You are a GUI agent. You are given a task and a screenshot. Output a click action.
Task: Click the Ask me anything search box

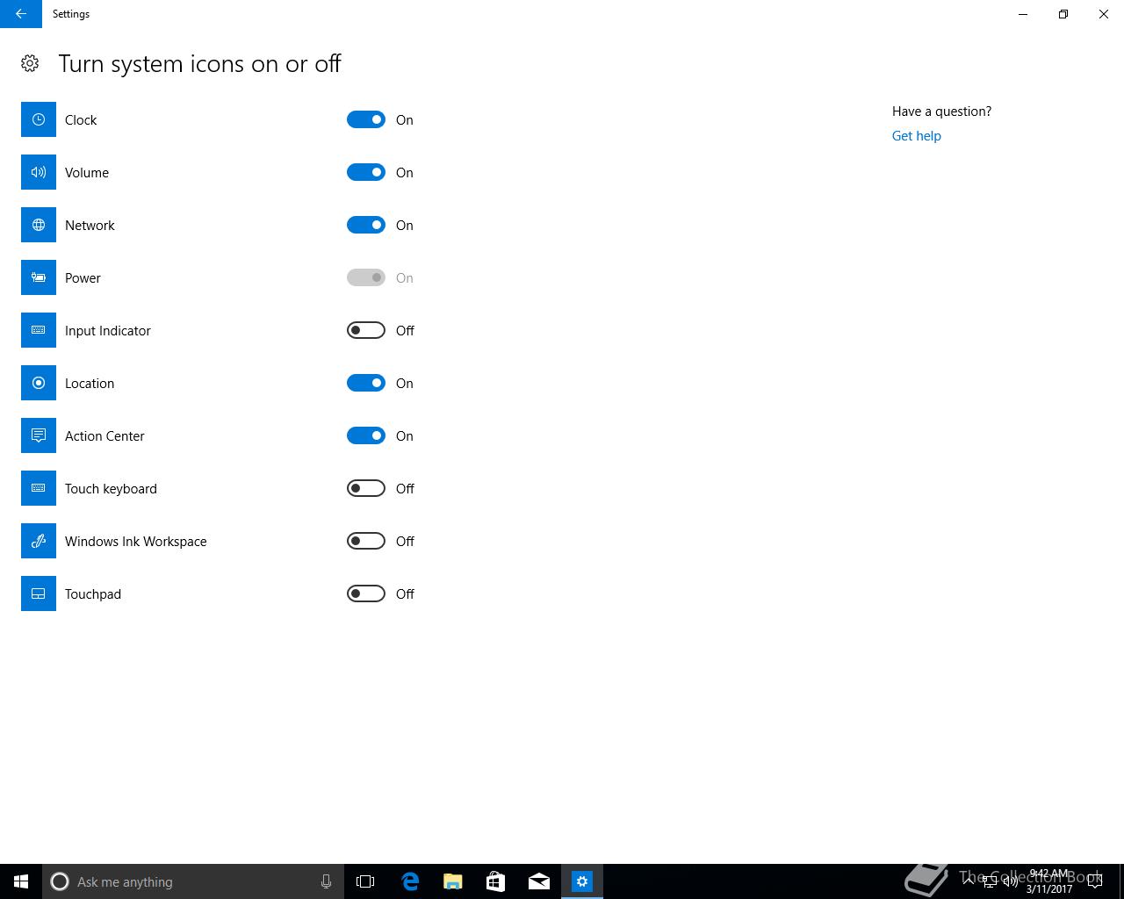pyautogui.click(x=193, y=881)
